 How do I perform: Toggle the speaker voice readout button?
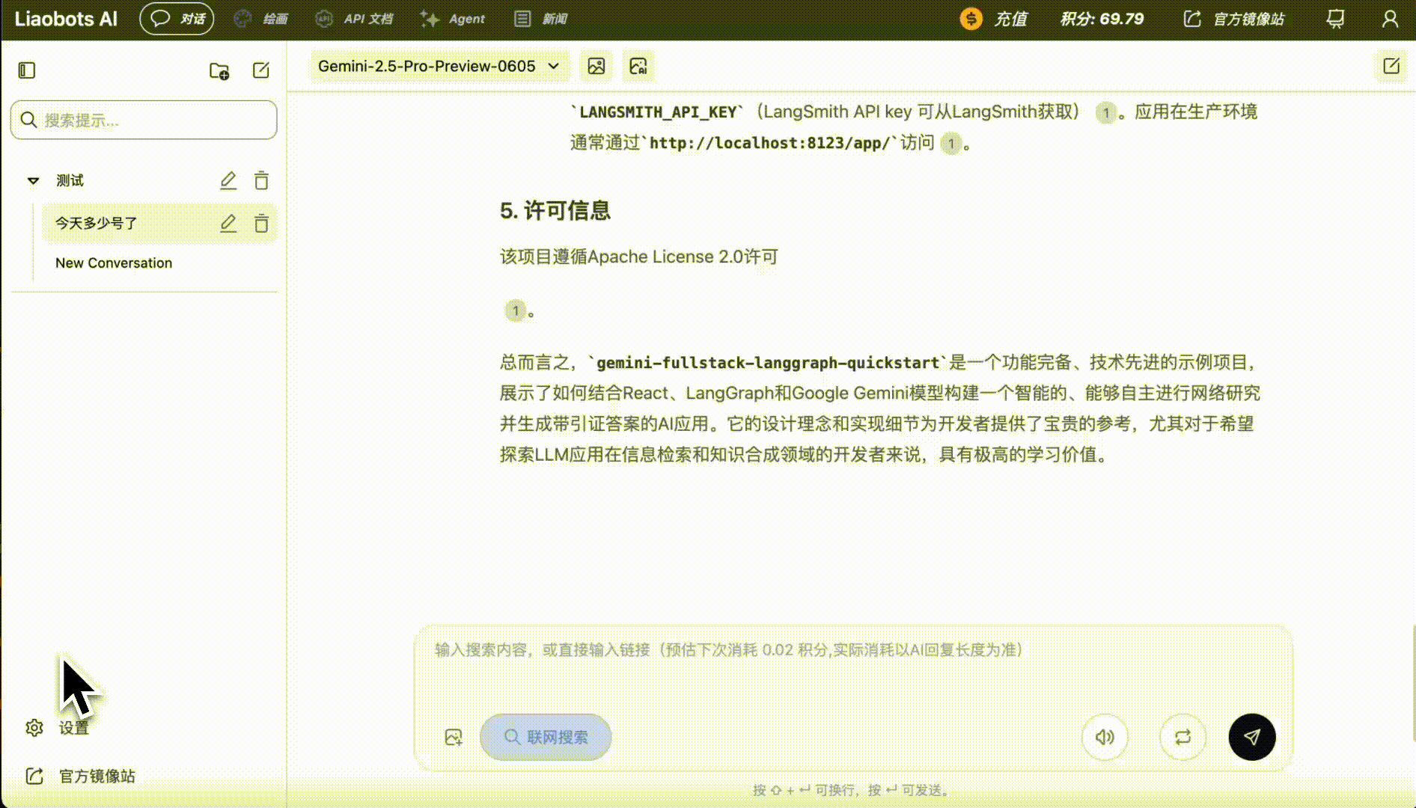[1105, 737]
